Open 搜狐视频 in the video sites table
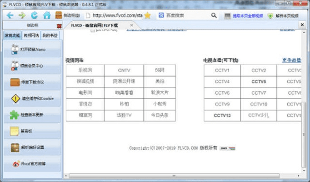The image size is (310, 182). [85, 81]
